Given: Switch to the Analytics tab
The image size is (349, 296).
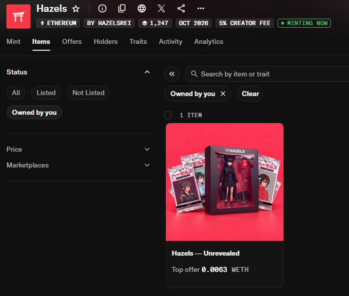Looking at the screenshot, I should point(209,42).
